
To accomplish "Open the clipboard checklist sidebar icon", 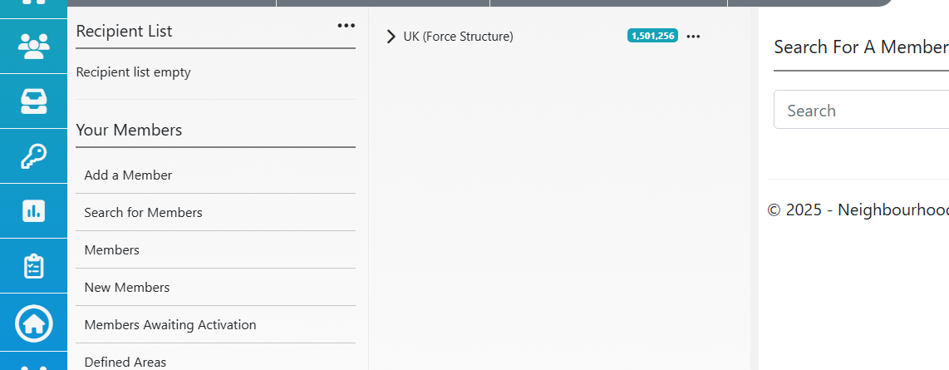I will 33,266.
